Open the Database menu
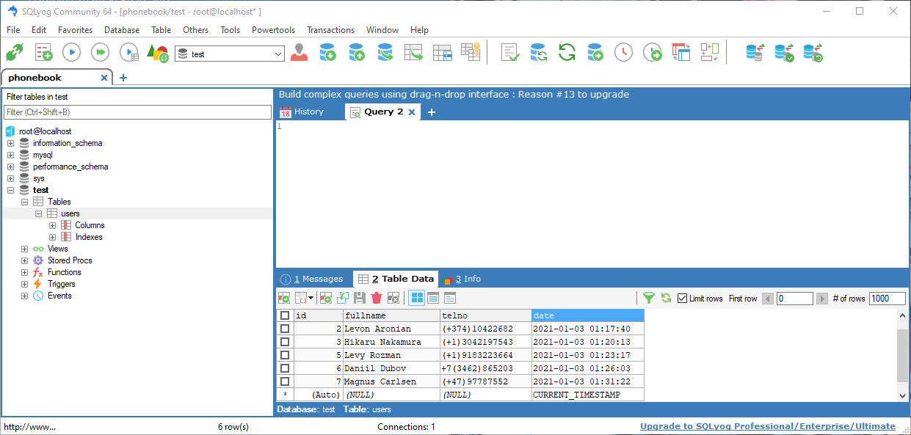 (122, 30)
